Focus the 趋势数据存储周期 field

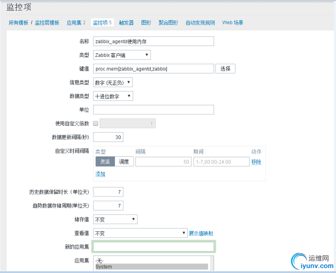coord(108,206)
